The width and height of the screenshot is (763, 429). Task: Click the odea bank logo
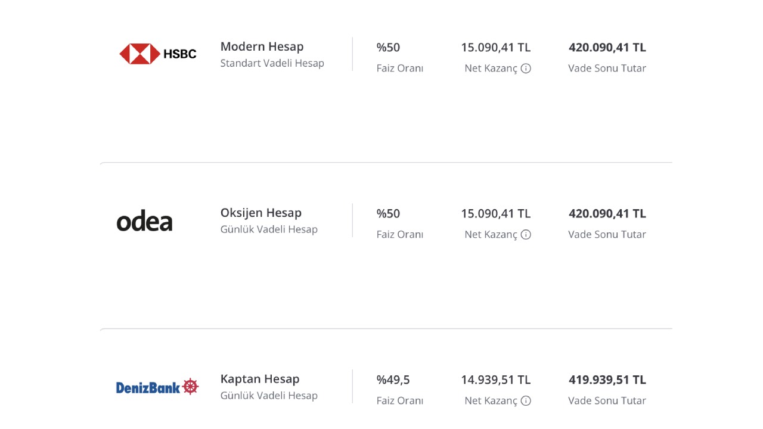[145, 222]
